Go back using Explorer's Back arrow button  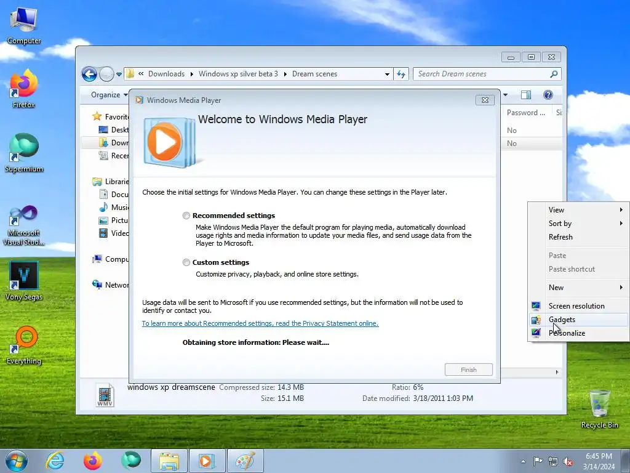89,74
